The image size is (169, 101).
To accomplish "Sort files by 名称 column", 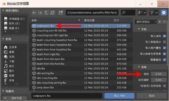I will (x=56, y=21).
